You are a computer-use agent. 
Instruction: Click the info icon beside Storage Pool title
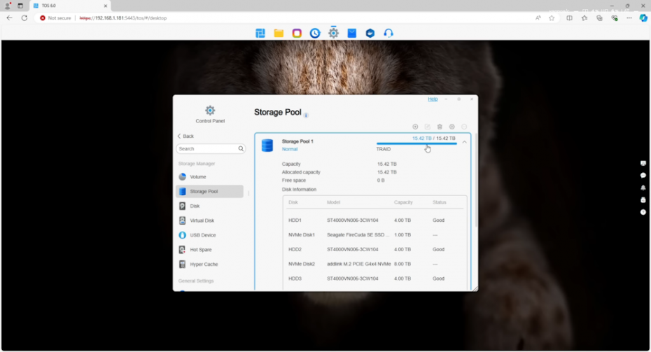tap(306, 115)
